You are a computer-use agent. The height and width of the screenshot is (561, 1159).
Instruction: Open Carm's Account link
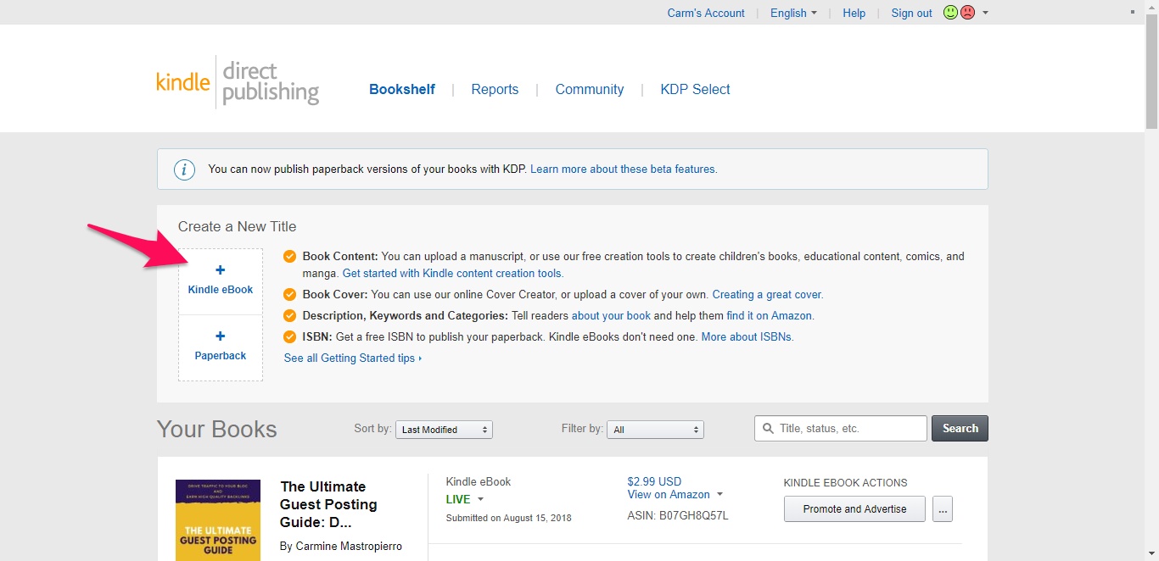[x=706, y=13]
